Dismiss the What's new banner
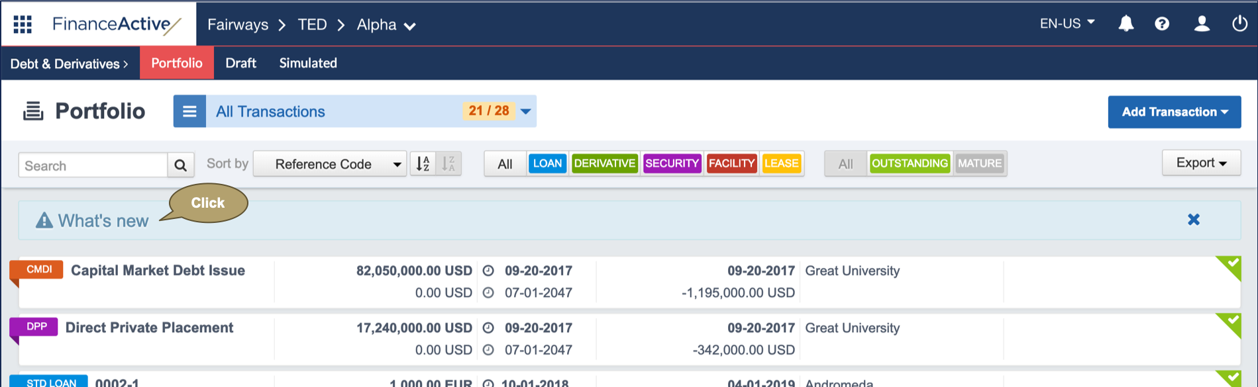1258x387 pixels. [x=1194, y=220]
